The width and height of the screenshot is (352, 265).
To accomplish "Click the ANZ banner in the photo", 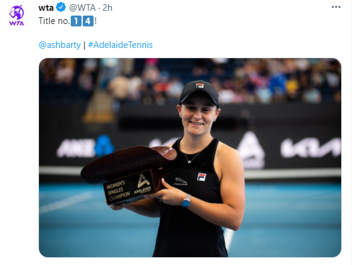I will pyautogui.click(x=86, y=146).
